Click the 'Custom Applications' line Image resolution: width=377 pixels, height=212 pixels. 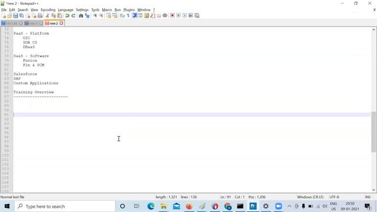point(36,83)
